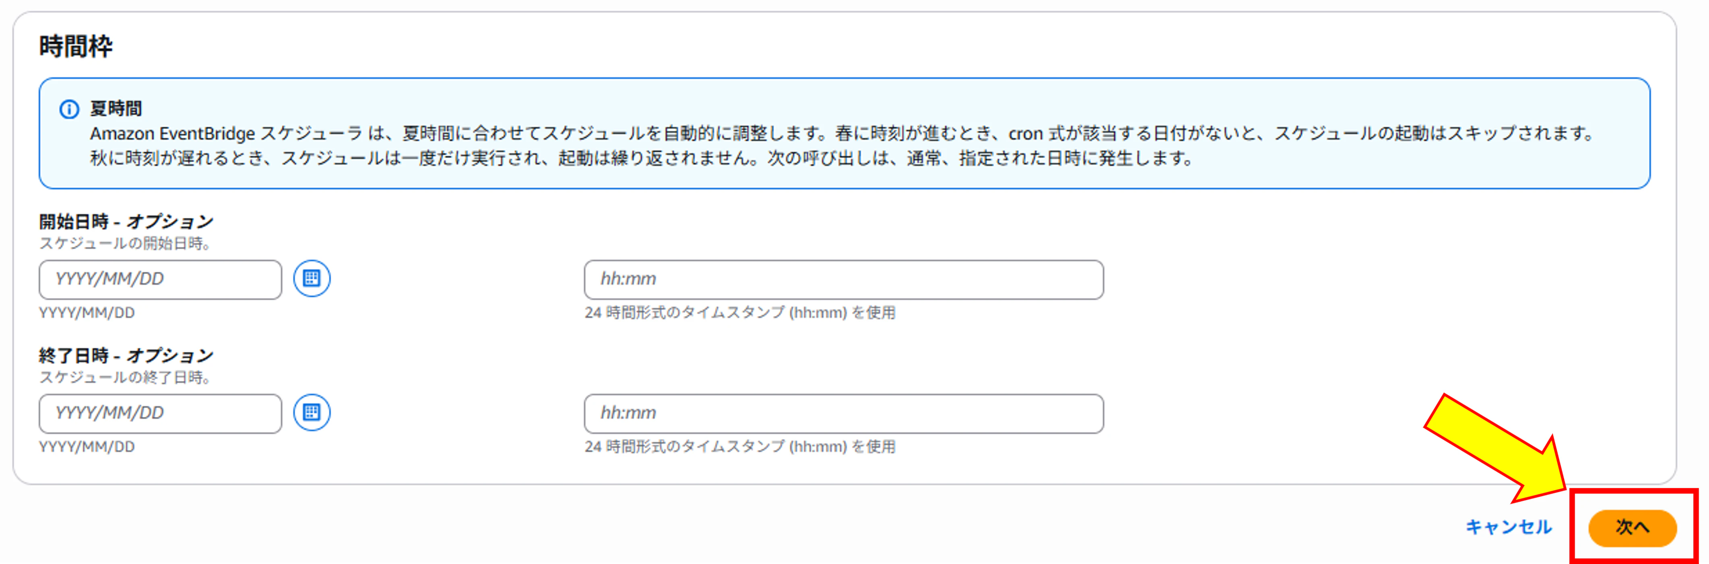Viewport: 1709px width, 564px height.
Task: Click the timestamp hint under 開始日時 time field
Action: (740, 313)
